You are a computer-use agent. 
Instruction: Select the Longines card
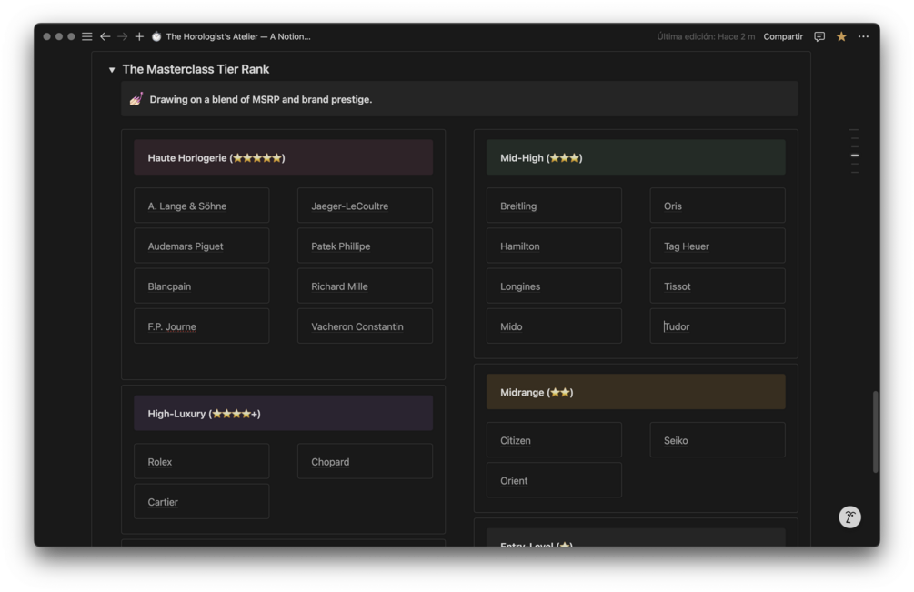tap(555, 286)
